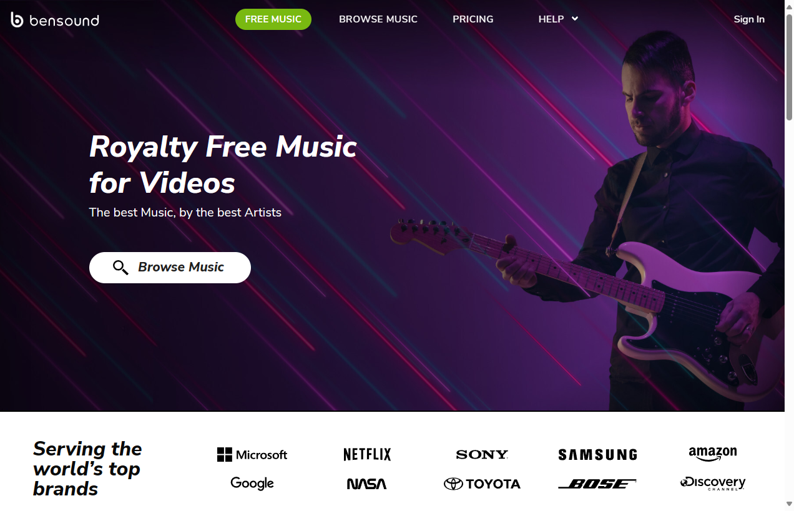The height and width of the screenshot is (511, 794).
Task: Click the Microsoft brand logo
Action: coord(252,455)
